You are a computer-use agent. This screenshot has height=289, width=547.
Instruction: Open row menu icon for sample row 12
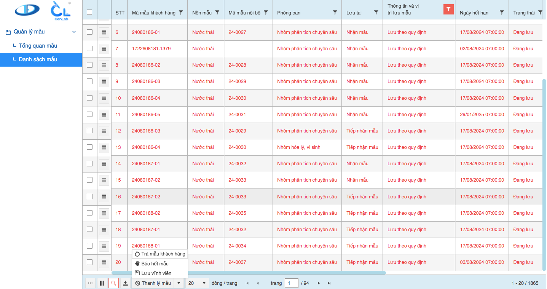point(104,131)
